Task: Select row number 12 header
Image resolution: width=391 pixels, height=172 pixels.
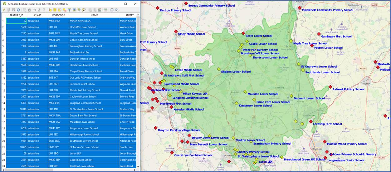Action: coord(3,90)
